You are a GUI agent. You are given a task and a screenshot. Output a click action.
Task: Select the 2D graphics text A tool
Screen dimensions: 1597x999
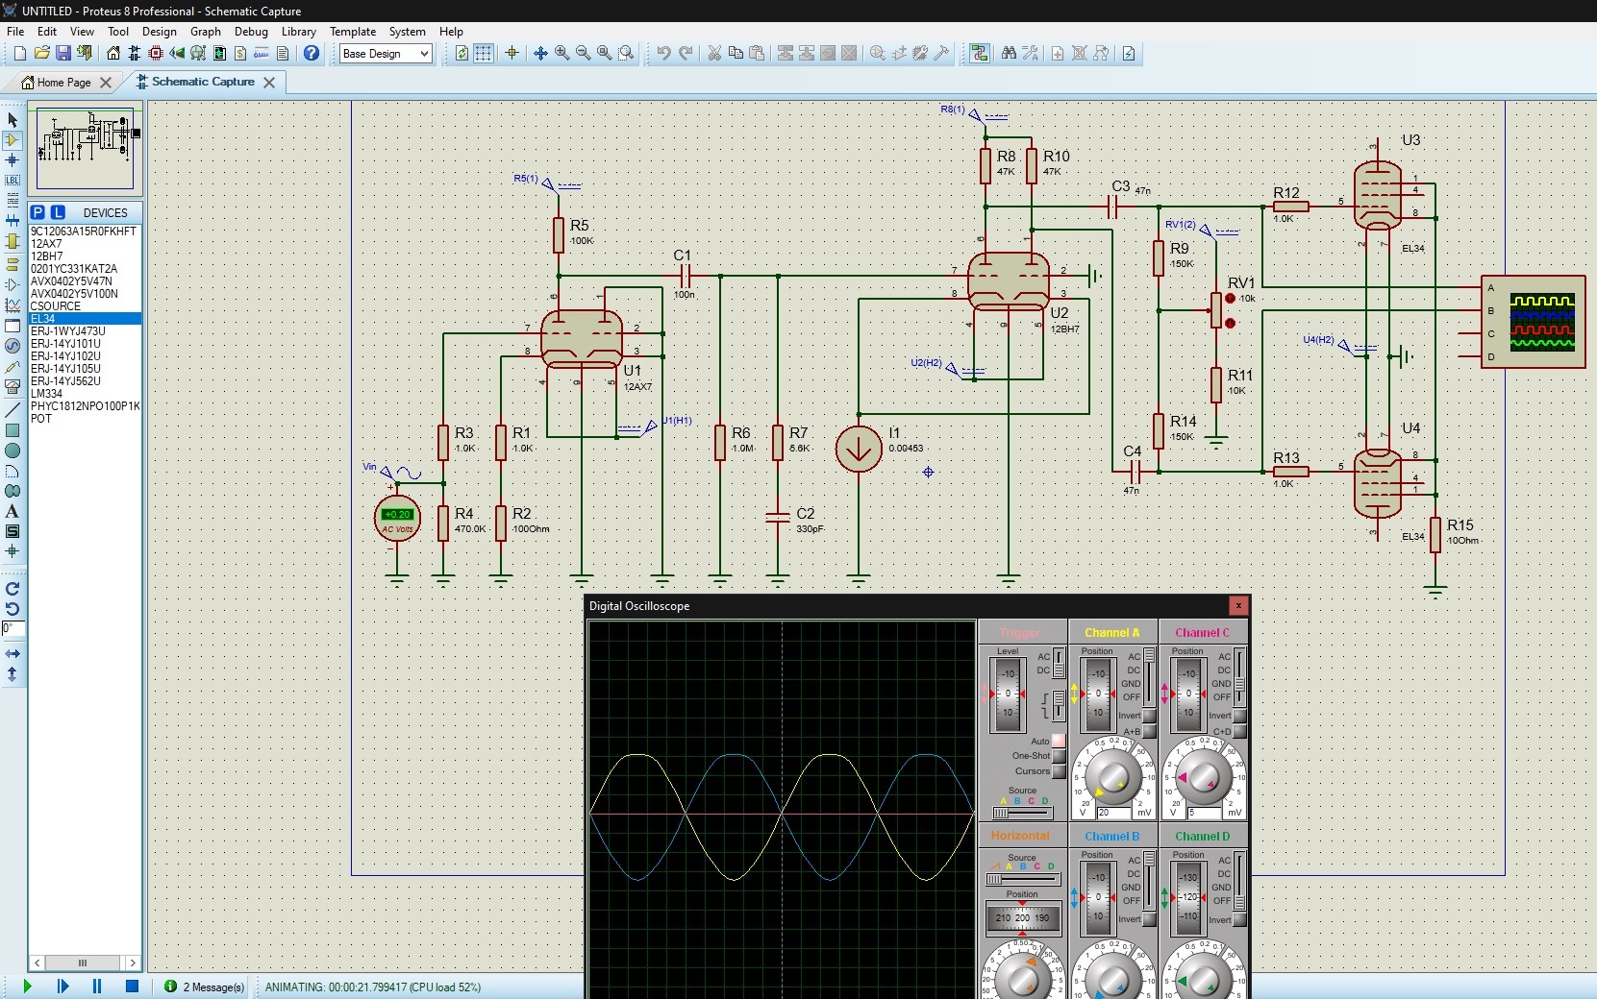(x=12, y=511)
